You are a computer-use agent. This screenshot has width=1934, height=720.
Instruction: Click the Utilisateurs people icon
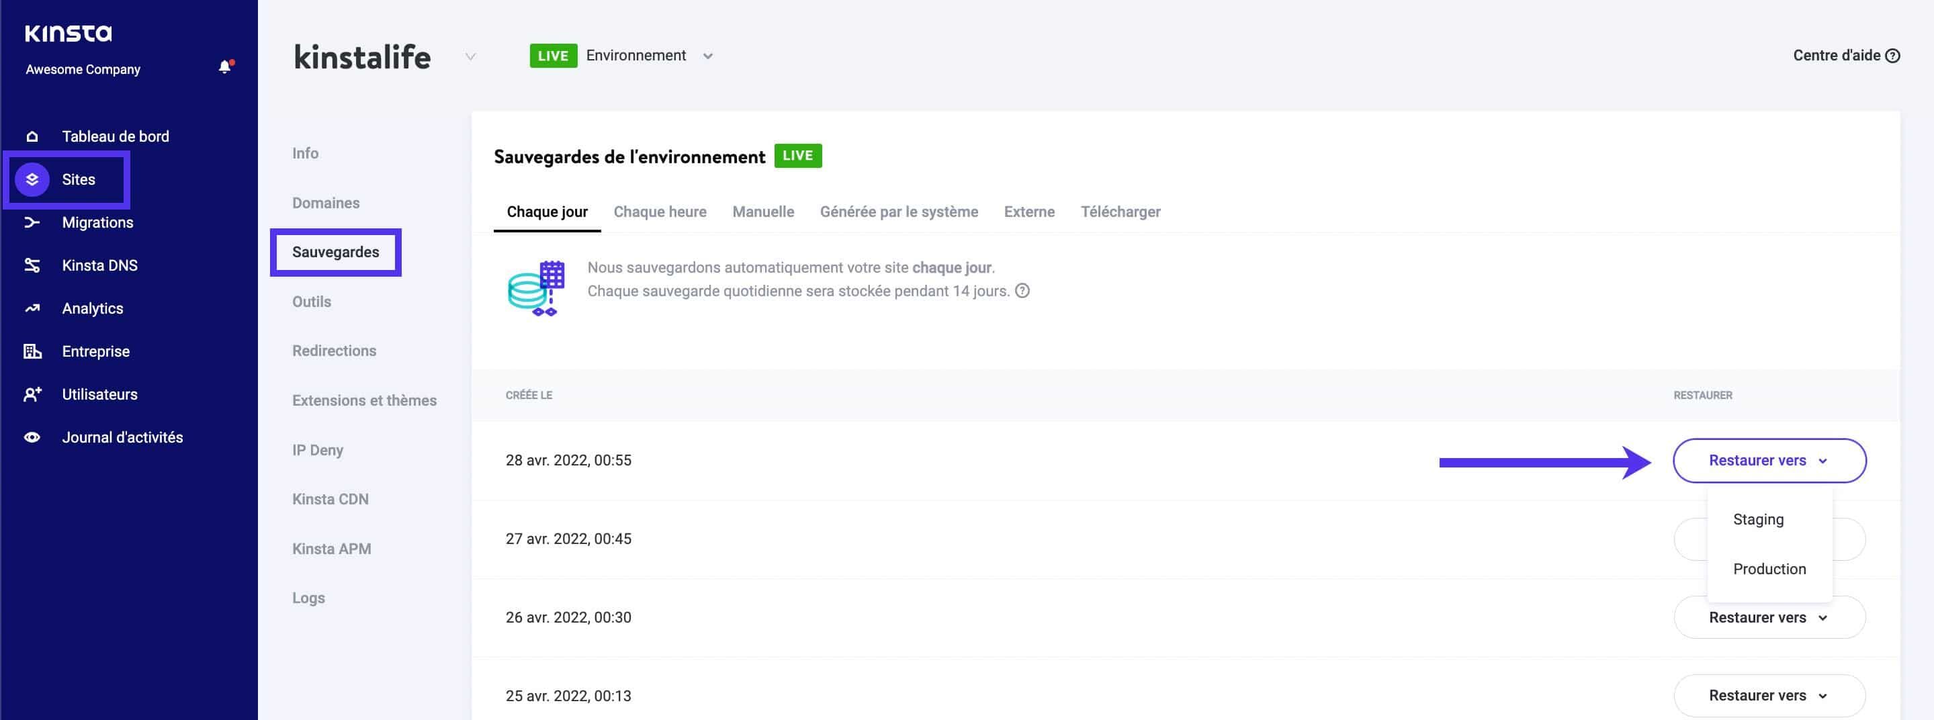(x=32, y=394)
